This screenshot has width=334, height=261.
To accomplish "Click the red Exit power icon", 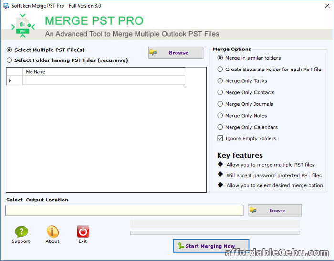I will 83,232.
